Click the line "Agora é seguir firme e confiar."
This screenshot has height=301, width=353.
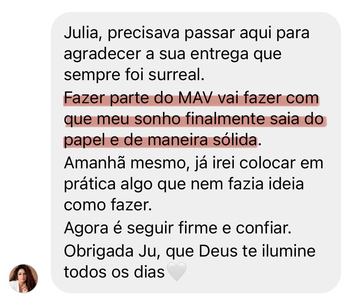pyautogui.click(x=178, y=229)
